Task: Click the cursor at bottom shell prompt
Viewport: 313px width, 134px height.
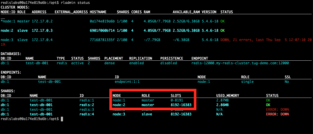Action: [62, 119]
